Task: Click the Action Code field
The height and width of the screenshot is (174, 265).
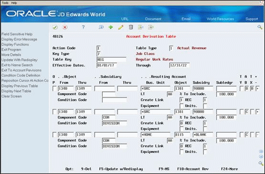Action: pyautogui.click(x=98, y=48)
